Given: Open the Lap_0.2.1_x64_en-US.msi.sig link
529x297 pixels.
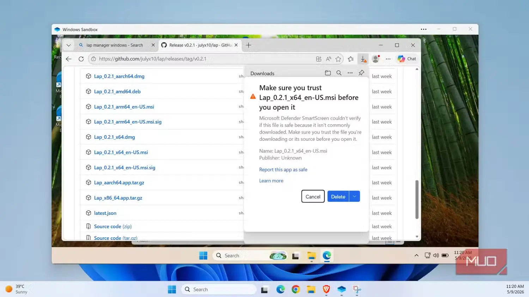Looking at the screenshot, I should pyautogui.click(x=124, y=168).
